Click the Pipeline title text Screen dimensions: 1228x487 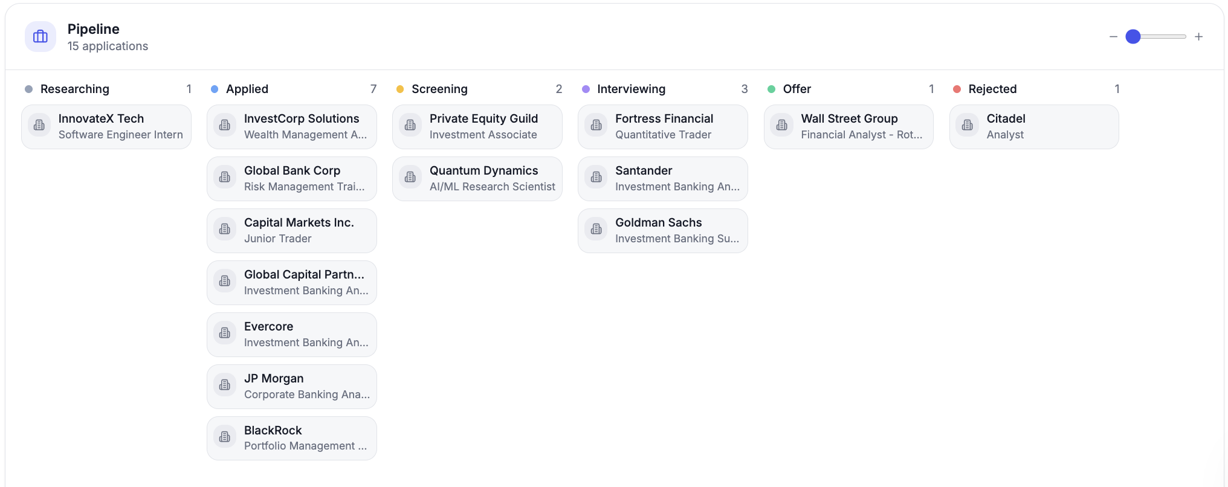tap(93, 29)
